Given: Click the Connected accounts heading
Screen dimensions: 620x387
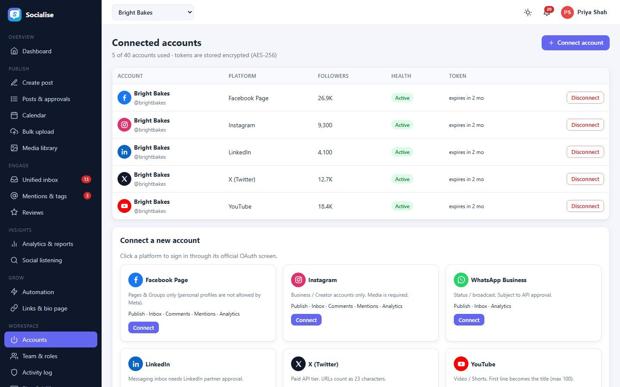Looking at the screenshot, I should tap(157, 43).
